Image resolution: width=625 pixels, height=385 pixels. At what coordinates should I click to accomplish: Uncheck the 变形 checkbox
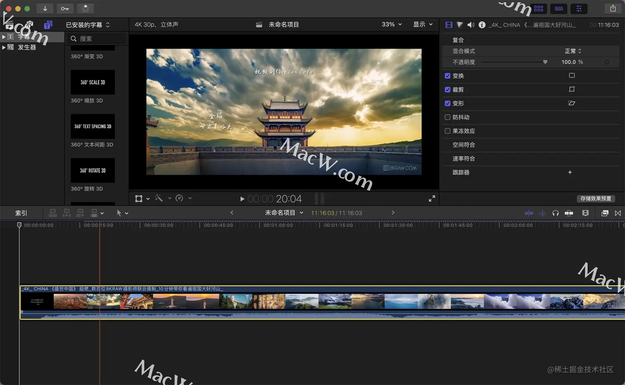(x=447, y=103)
